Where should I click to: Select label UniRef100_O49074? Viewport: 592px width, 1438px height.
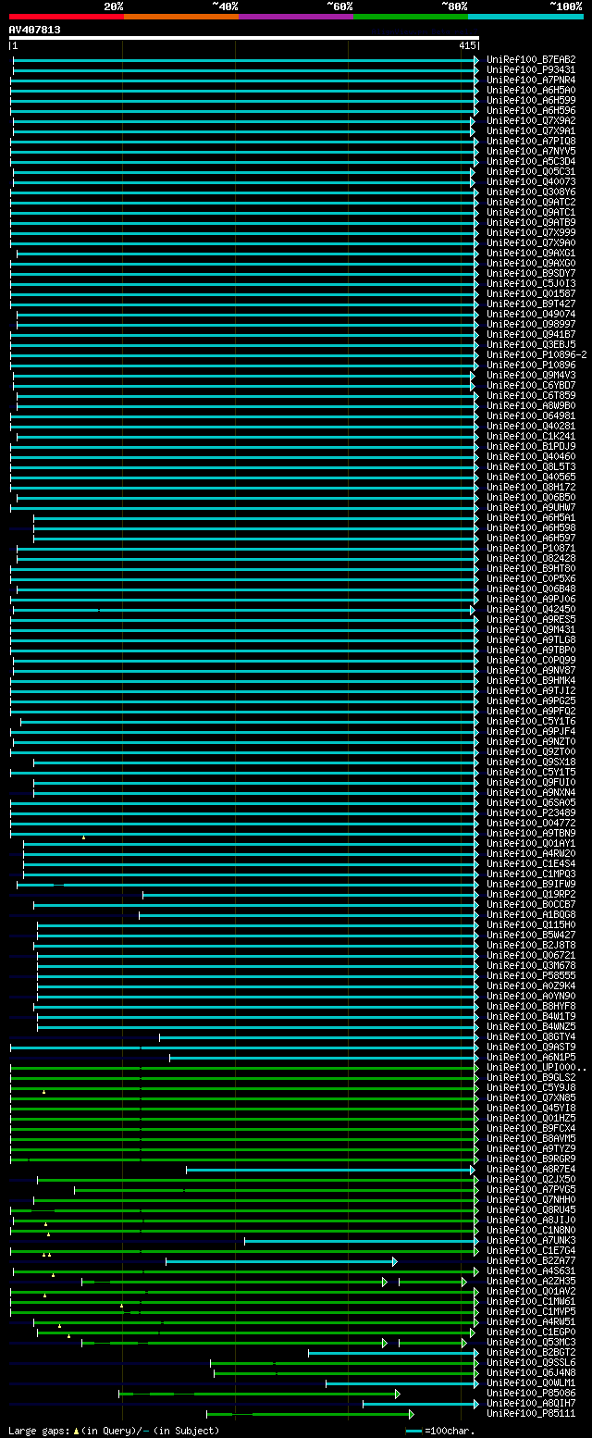531,314
